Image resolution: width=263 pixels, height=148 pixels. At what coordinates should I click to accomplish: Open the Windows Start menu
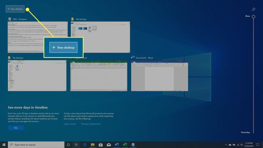pos(4,145)
